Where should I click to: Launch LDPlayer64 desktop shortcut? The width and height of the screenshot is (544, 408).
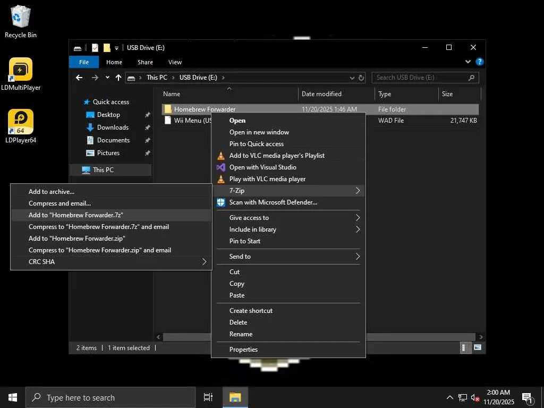(x=21, y=126)
